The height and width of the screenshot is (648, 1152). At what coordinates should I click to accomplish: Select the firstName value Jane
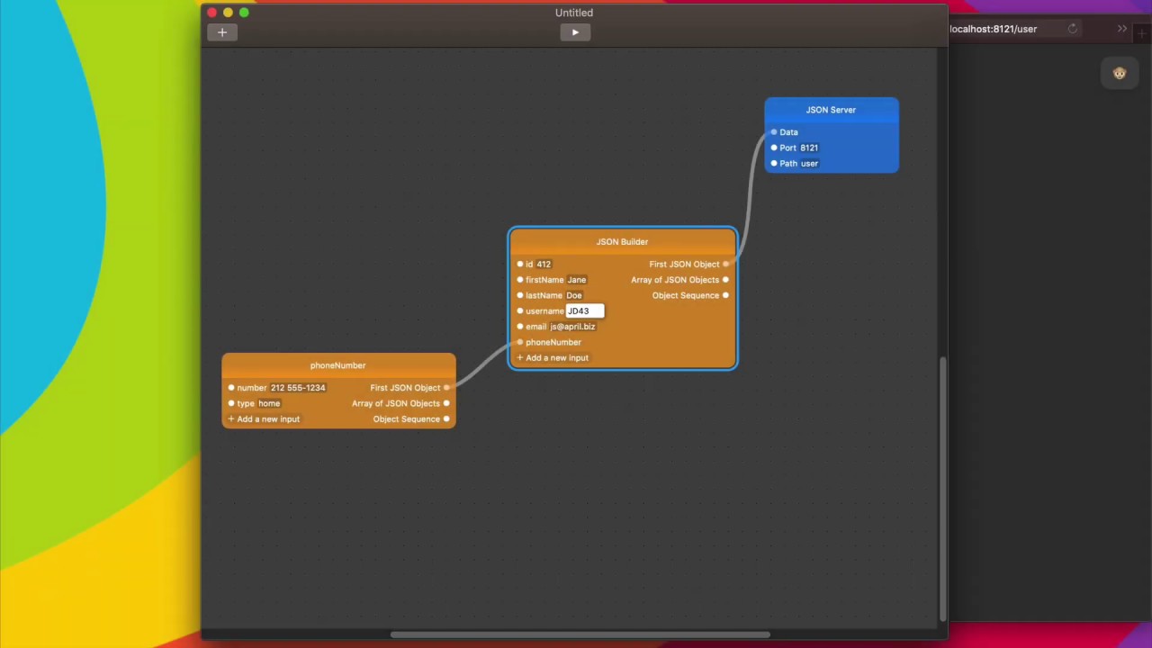(576, 279)
